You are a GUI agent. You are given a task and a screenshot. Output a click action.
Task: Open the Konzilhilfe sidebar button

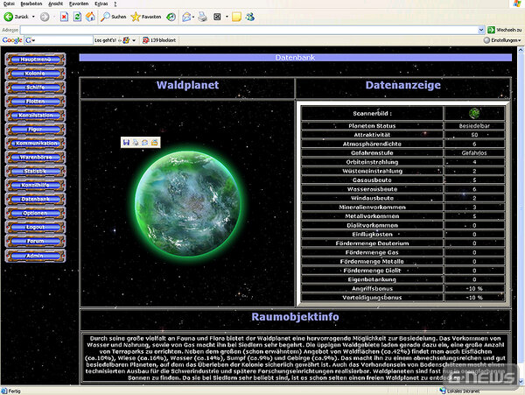pos(35,185)
